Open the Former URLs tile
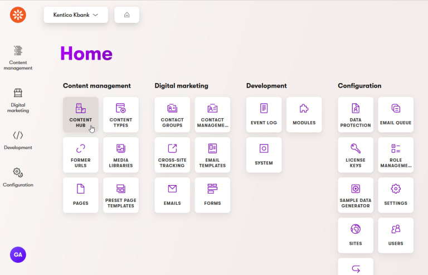Image resolution: width=428 pixels, height=275 pixels. 80,155
